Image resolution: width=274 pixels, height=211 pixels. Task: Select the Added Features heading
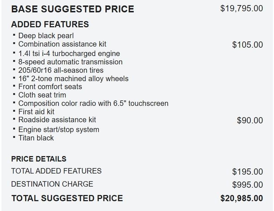pyautogui.click(x=50, y=24)
